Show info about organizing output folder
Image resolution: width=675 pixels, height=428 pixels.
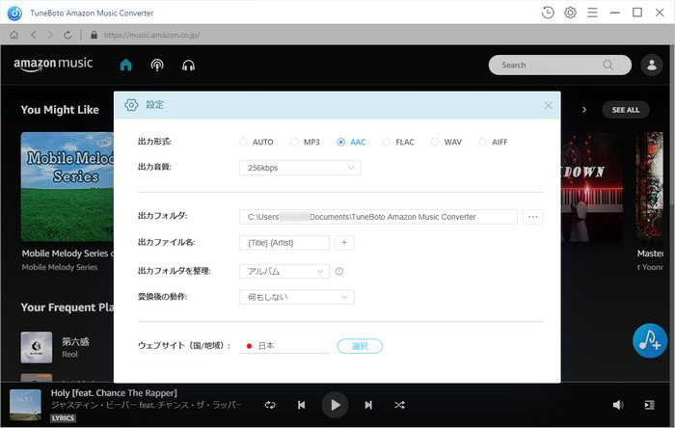click(339, 272)
